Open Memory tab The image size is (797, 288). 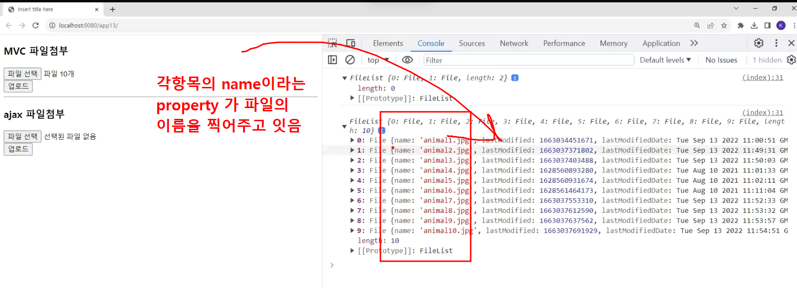tap(614, 43)
